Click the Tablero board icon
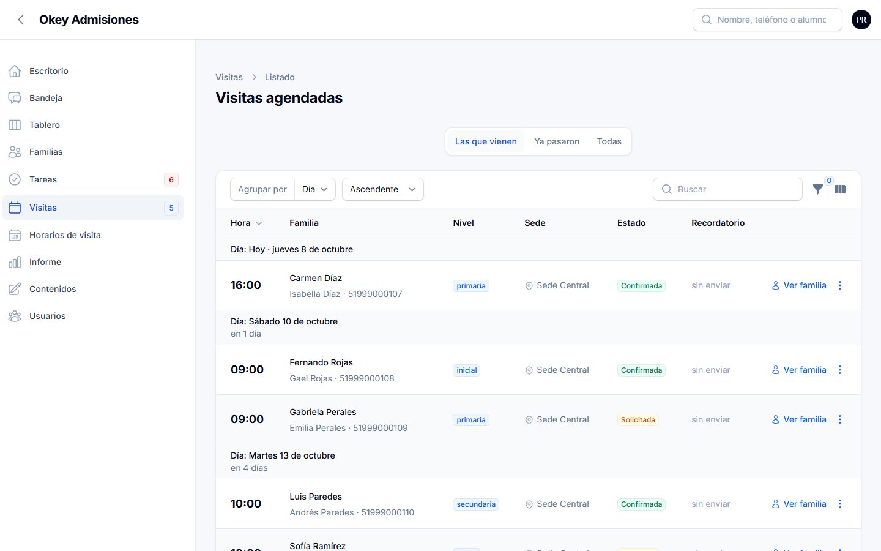This screenshot has height=551, width=881. [x=15, y=125]
